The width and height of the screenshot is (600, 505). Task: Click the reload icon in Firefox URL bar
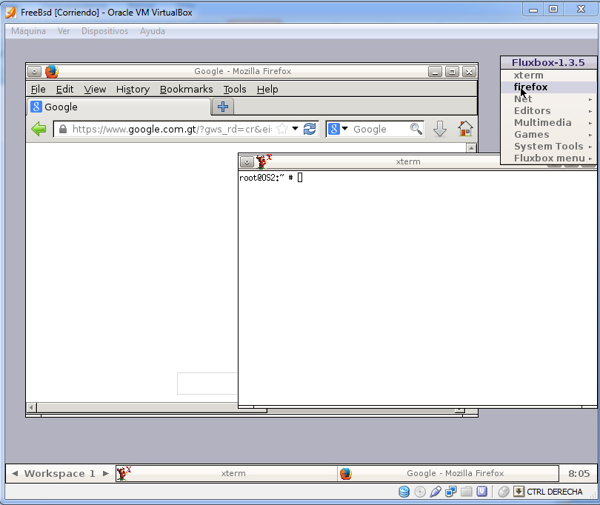pyautogui.click(x=310, y=129)
